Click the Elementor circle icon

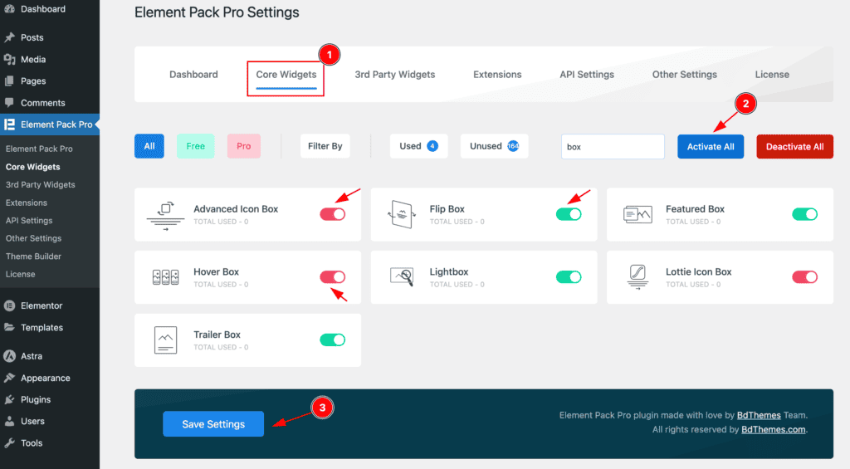[9, 305]
